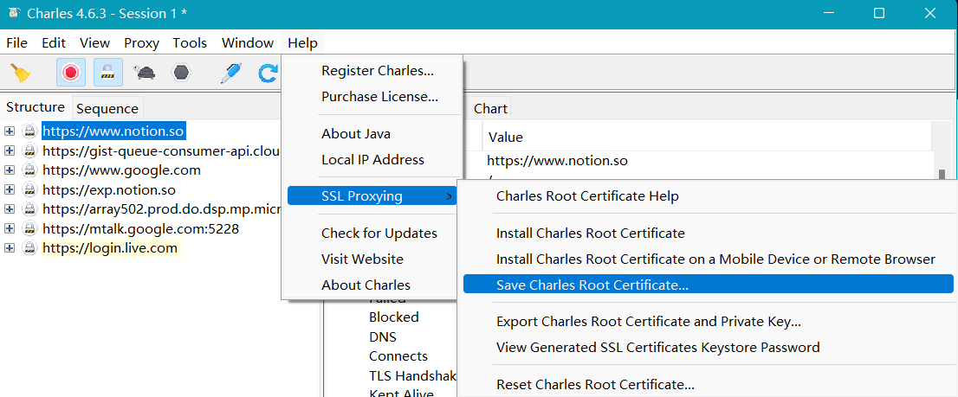This screenshot has width=958, height=397.
Task: Click the Repeat refresh arrow icon
Action: click(x=268, y=74)
